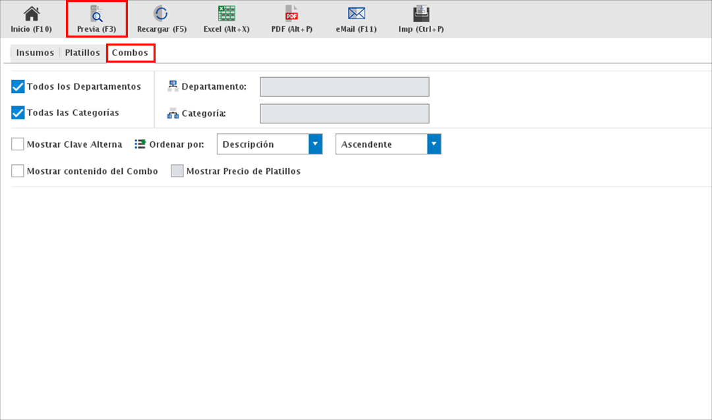
Task: Uncheck Todos los Departamentos checkbox
Action: click(18, 86)
